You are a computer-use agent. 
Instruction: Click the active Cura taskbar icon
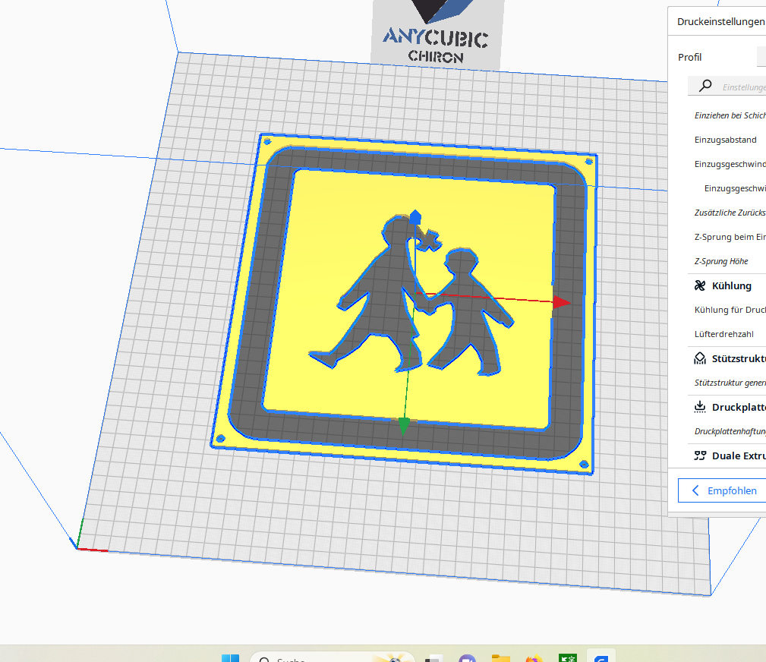(601, 658)
